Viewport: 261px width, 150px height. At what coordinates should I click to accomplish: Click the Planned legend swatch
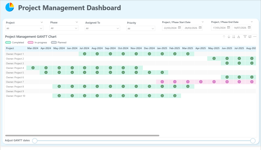(54, 42)
